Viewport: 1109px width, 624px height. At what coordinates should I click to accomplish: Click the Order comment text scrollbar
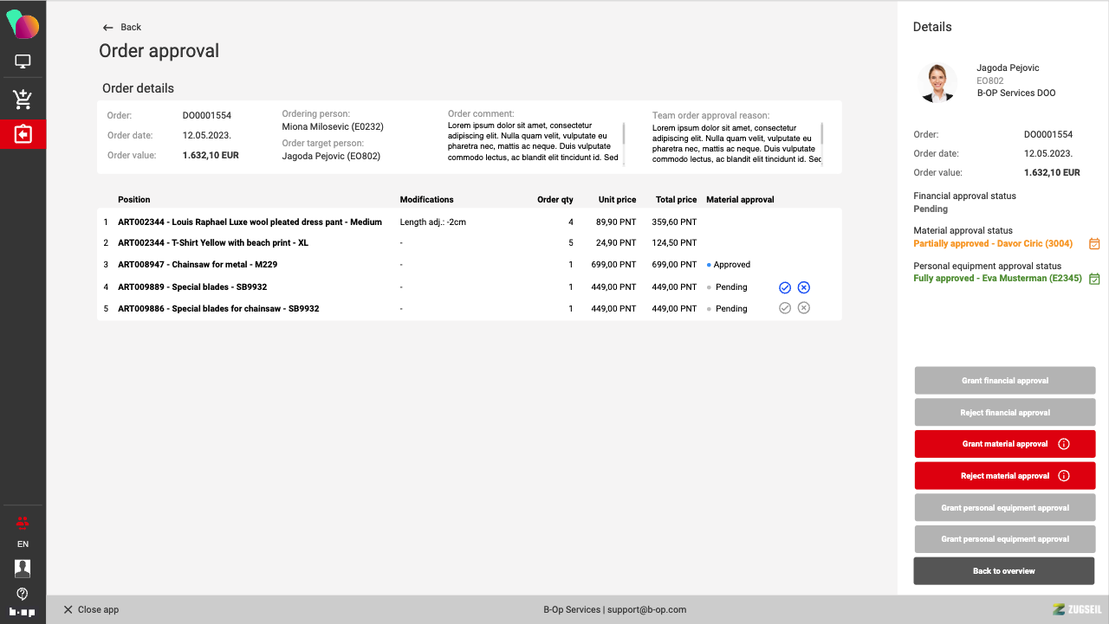pyautogui.click(x=624, y=134)
